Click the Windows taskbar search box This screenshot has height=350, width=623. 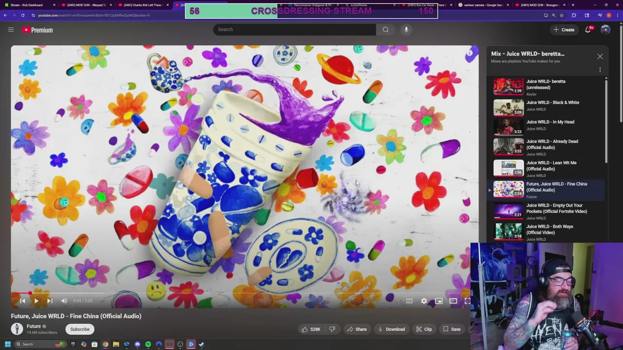pos(41,344)
